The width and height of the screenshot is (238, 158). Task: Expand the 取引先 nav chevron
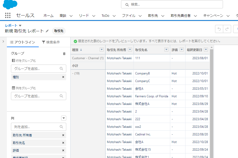coord(163,16)
